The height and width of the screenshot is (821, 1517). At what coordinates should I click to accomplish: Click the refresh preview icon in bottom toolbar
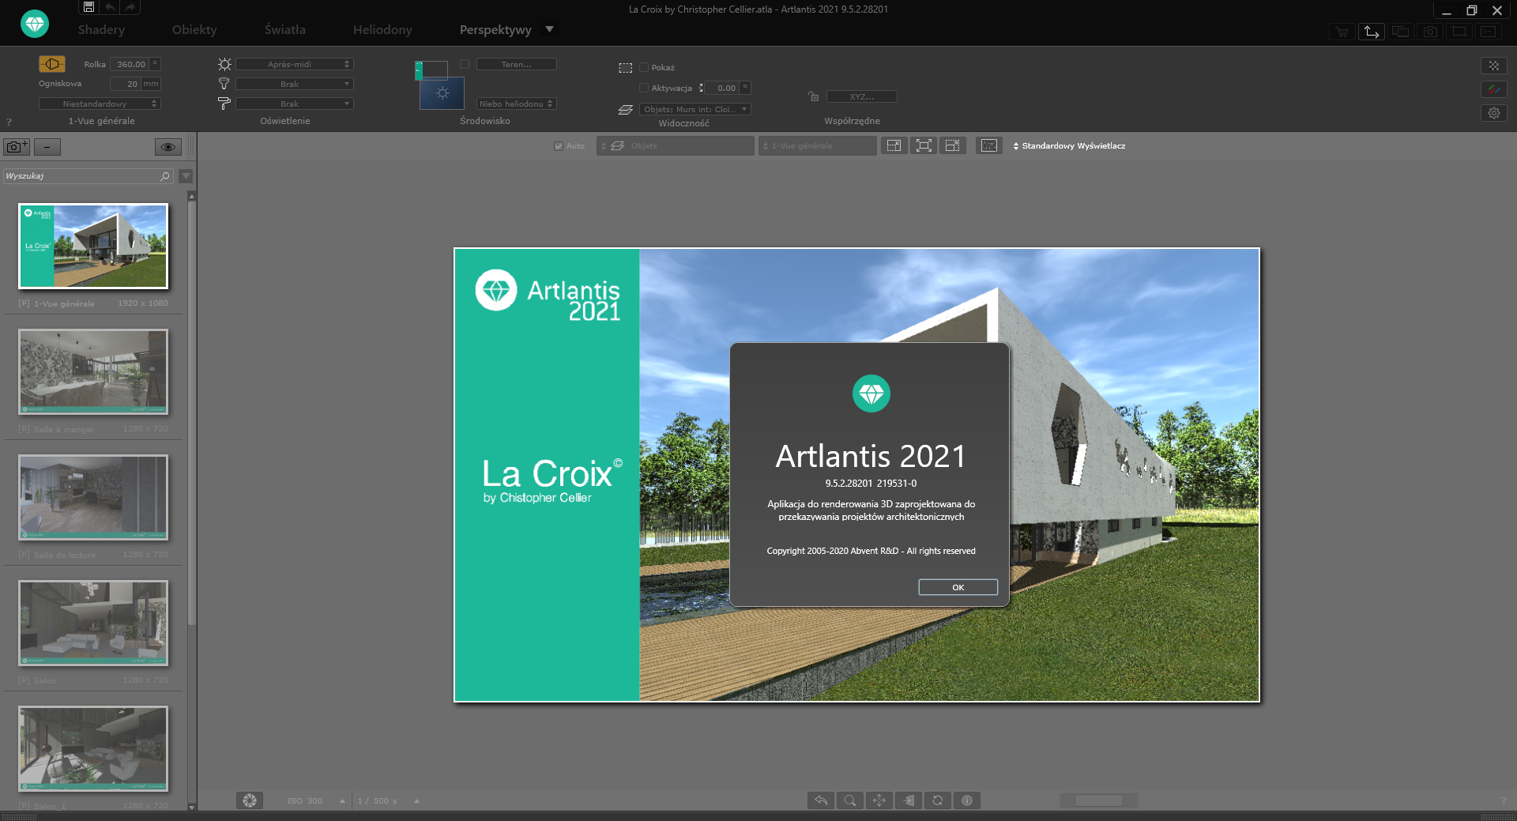[938, 800]
